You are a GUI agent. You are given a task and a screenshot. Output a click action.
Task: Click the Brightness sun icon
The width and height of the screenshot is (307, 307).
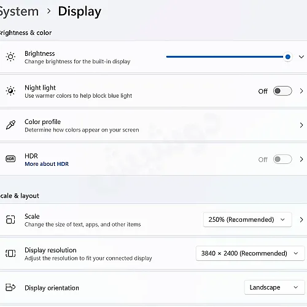[10, 56]
